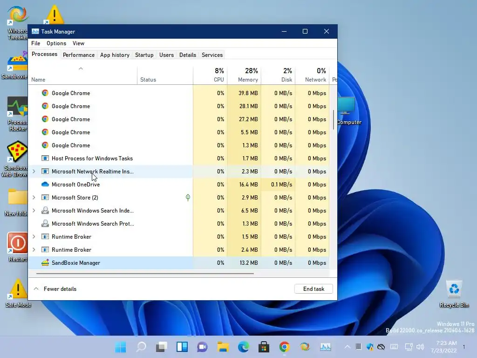Switch to the Users tab

point(166,55)
